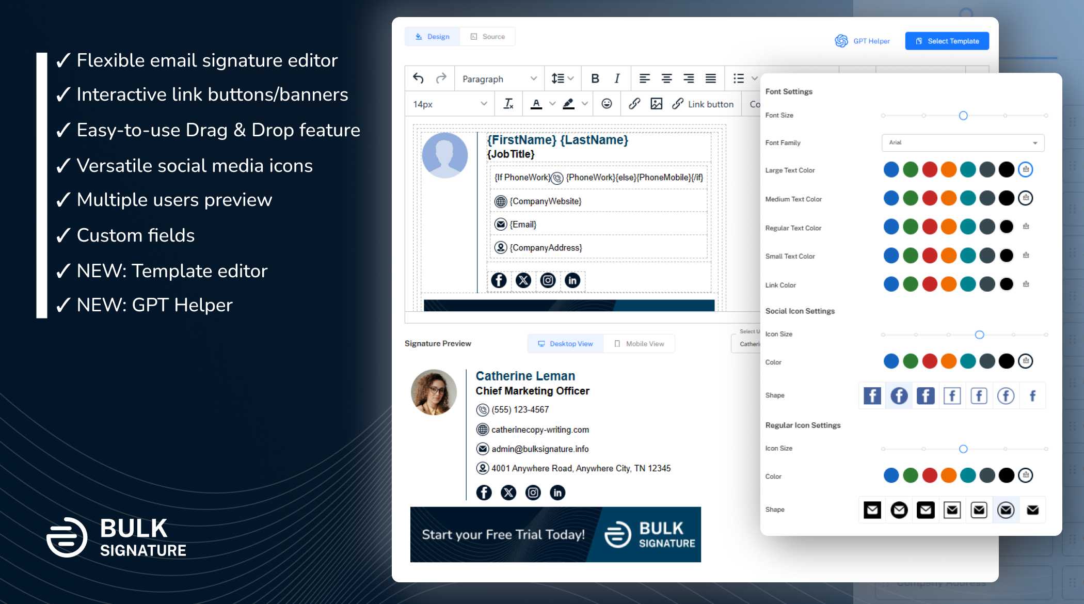The width and height of the screenshot is (1084, 604).
Task: Click the Select Template button
Action: pyautogui.click(x=947, y=41)
